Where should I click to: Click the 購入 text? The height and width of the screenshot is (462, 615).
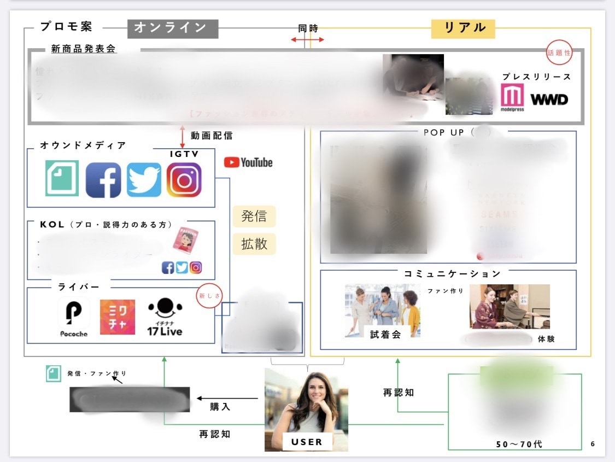220,407
